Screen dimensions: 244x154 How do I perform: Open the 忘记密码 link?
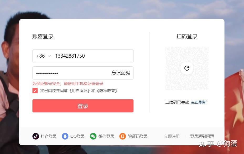point(121,73)
